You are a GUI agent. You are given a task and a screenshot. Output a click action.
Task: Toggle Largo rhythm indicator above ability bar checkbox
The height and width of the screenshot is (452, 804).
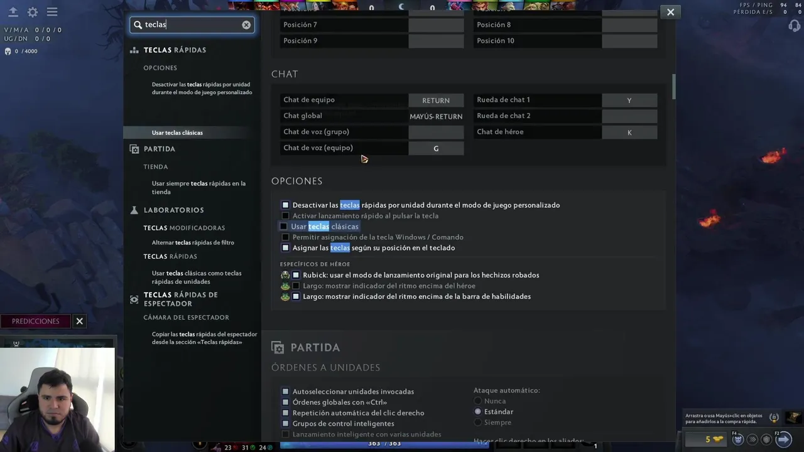point(296,296)
